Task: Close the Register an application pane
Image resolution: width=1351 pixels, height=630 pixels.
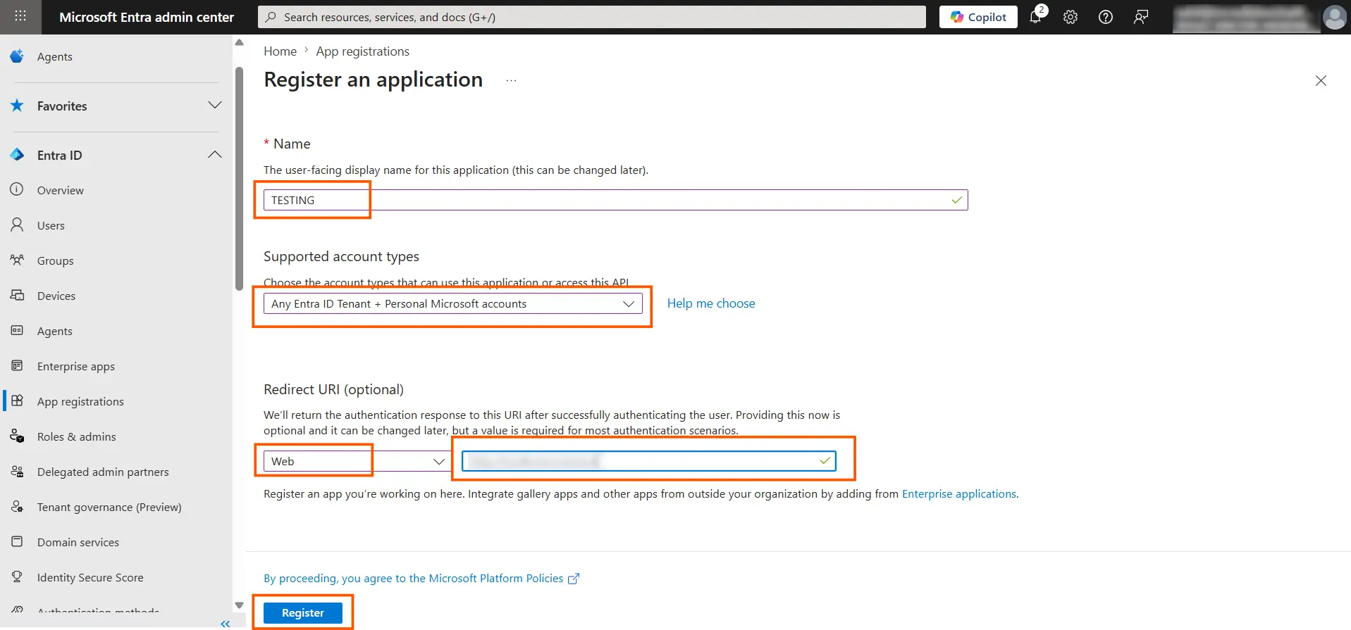Action: [x=1321, y=81]
